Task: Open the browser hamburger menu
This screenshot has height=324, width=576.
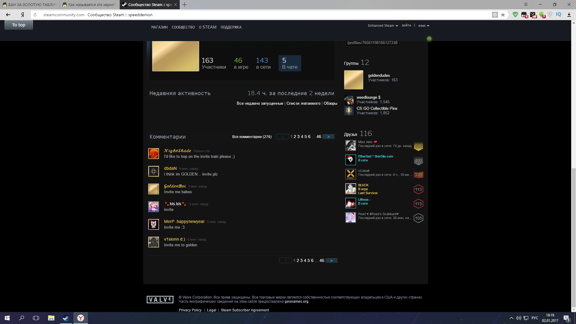Action: 526,4
